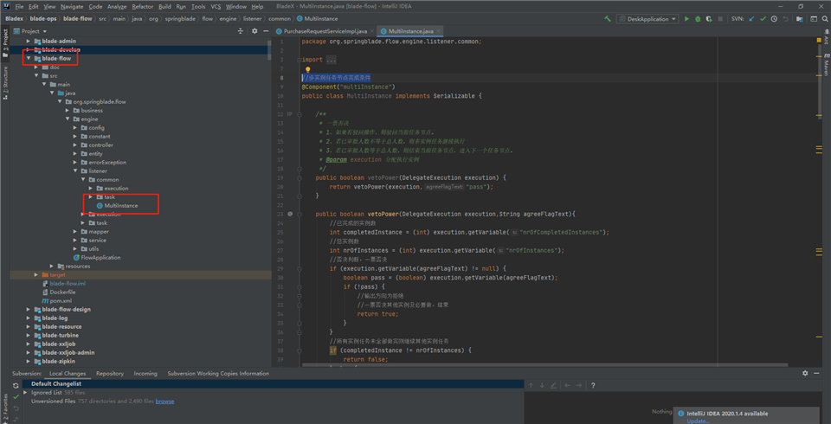
Task: Open Run Anything icon in toolbar
Action: coord(814,18)
